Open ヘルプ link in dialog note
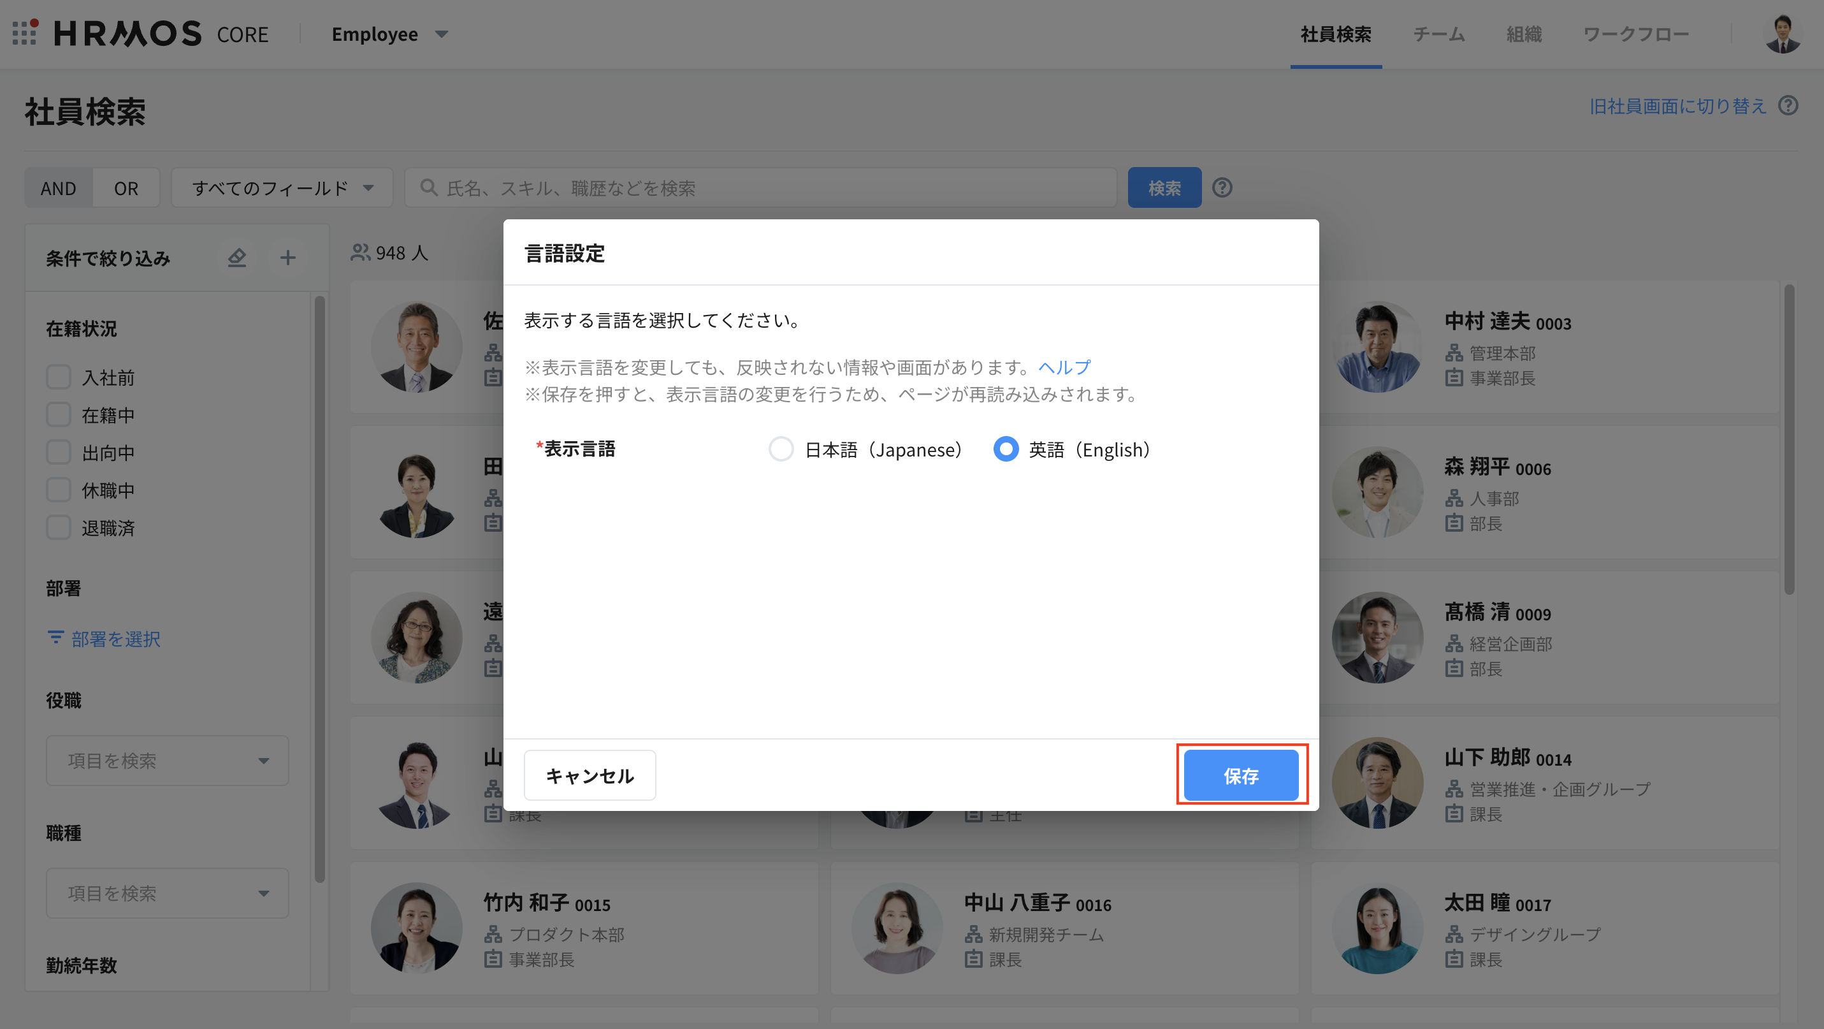This screenshot has width=1824, height=1029. click(1064, 367)
